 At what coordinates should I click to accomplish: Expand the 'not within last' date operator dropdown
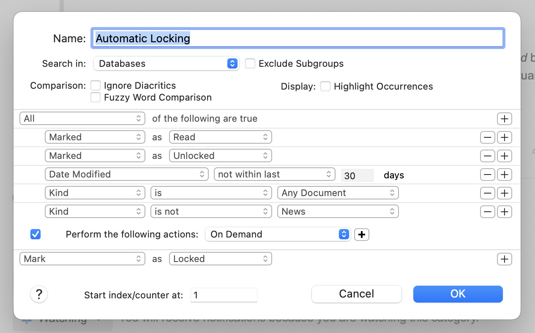pos(275,175)
